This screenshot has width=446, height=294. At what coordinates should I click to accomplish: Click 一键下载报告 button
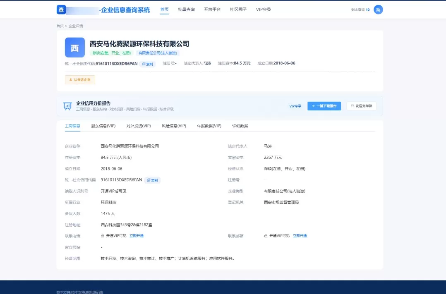(324, 106)
